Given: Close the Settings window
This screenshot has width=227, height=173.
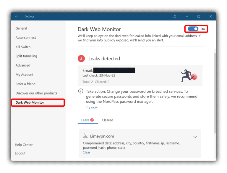Looking at the screenshot, I should (x=211, y=17).
